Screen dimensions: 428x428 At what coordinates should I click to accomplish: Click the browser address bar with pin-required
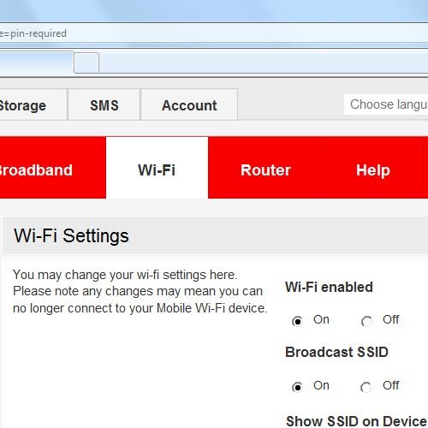point(214,33)
